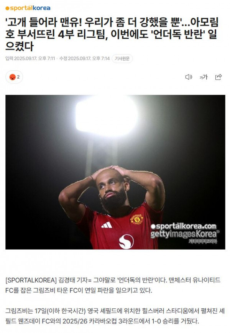Click the bright floodlight in the photo
230x333 pixels.
click(x=107, y=117)
